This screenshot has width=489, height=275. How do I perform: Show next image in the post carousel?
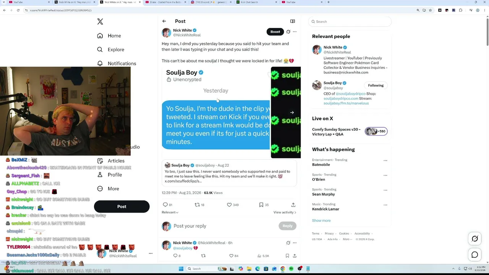[x=292, y=113]
